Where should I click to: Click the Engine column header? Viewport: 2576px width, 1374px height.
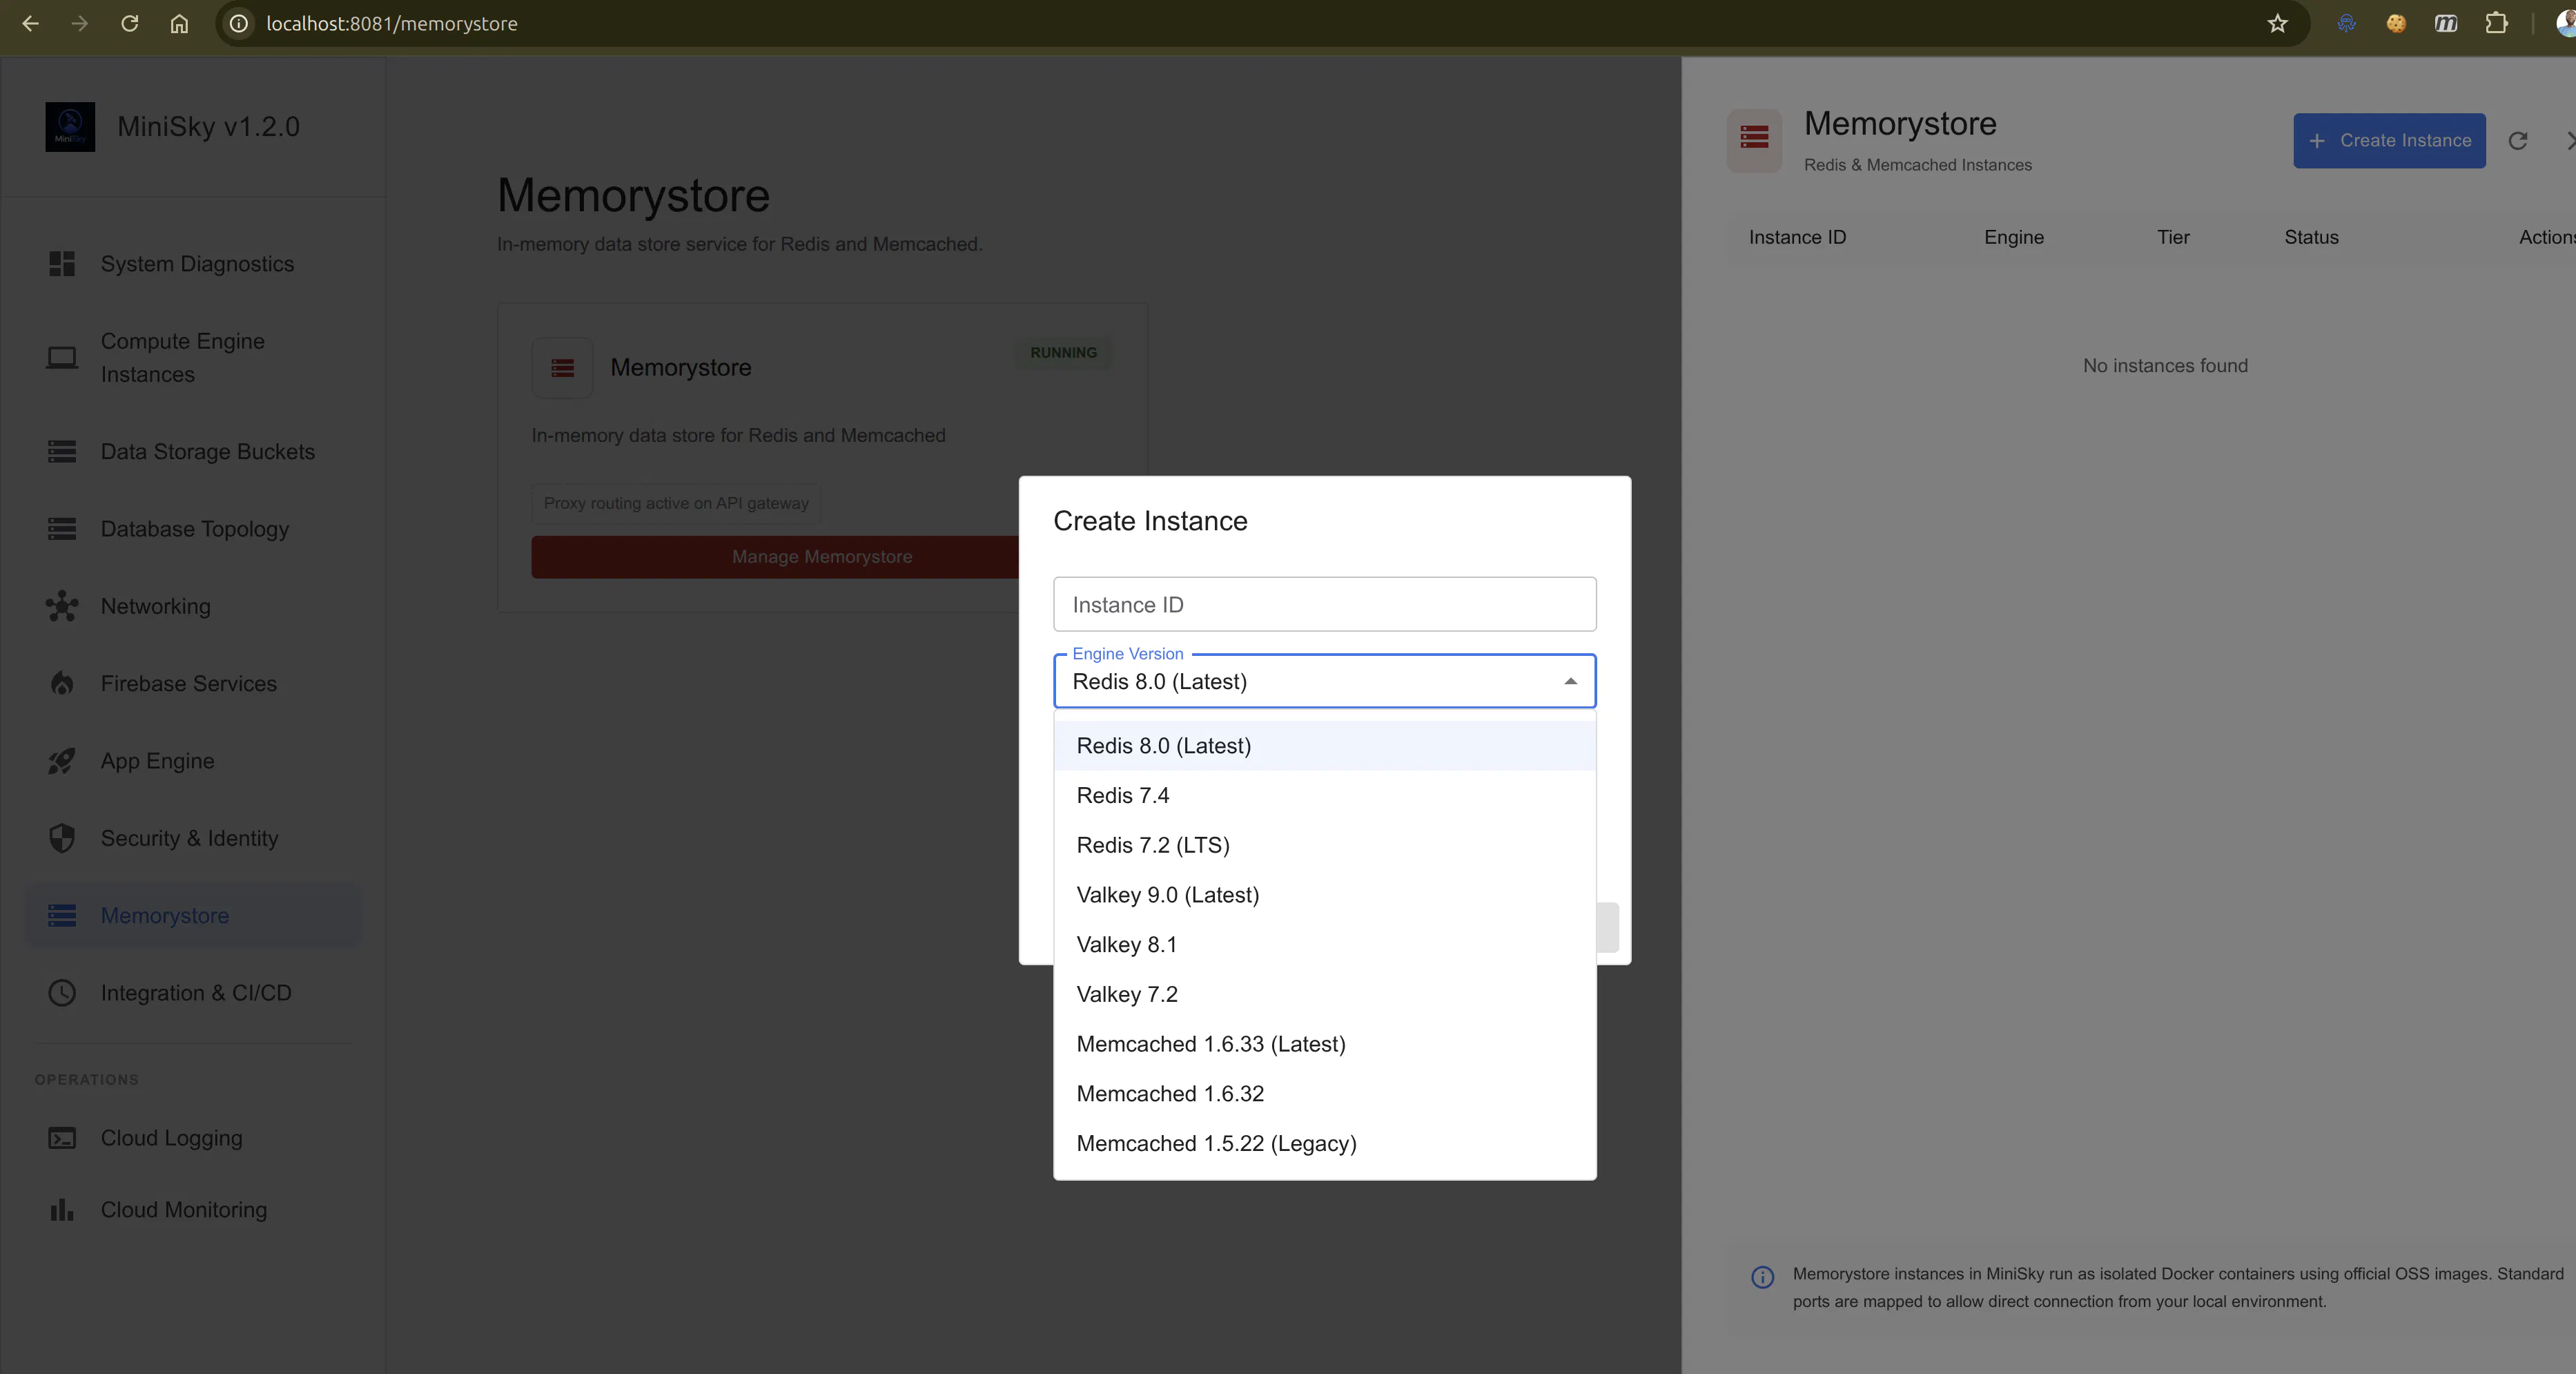[x=2013, y=237]
